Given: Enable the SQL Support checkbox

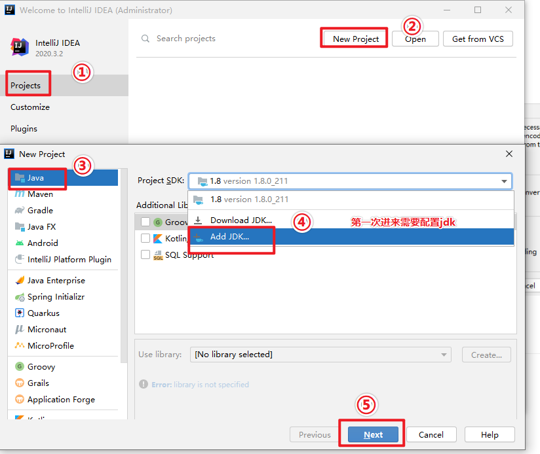Looking at the screenshot, I should coord(145,254).
